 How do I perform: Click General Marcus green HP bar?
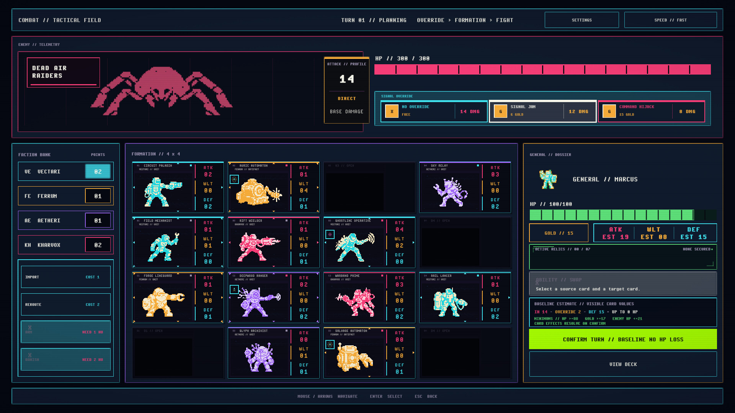click(x=623, y=215)
